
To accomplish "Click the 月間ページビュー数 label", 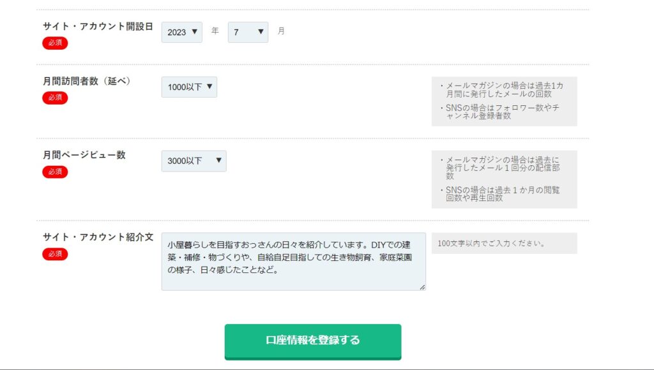I will (84, 155).
